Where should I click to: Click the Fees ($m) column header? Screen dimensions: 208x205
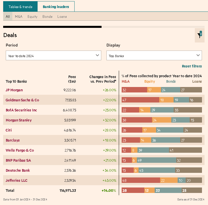72,79
